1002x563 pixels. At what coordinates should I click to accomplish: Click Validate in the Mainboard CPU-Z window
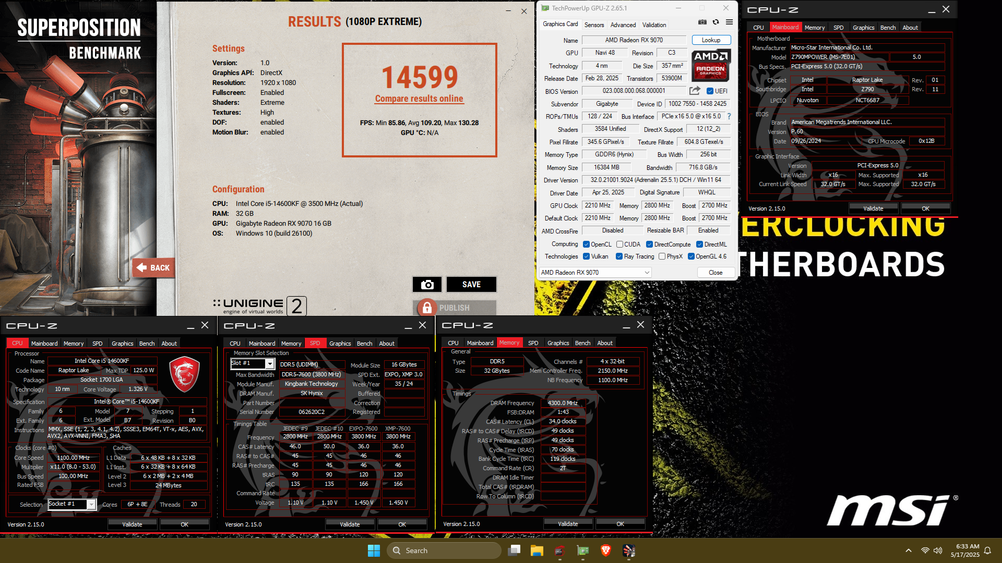pos(873,209)
